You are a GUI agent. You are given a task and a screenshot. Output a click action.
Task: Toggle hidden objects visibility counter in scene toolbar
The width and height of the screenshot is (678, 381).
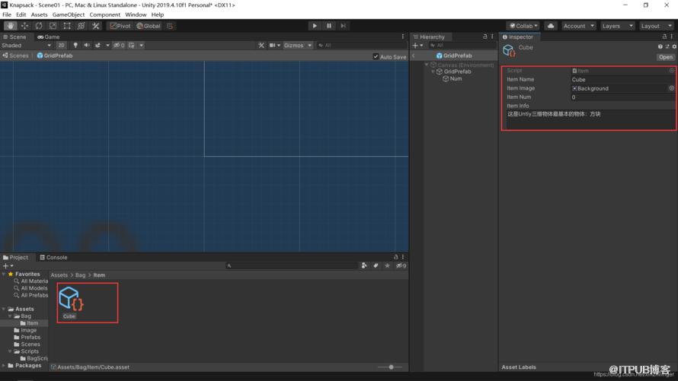click(x=119, y=46)
